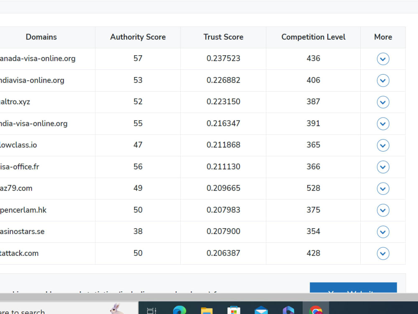This screenshot has height=314, width=418.
Task: Click authority score value 38
Action: 138,232
